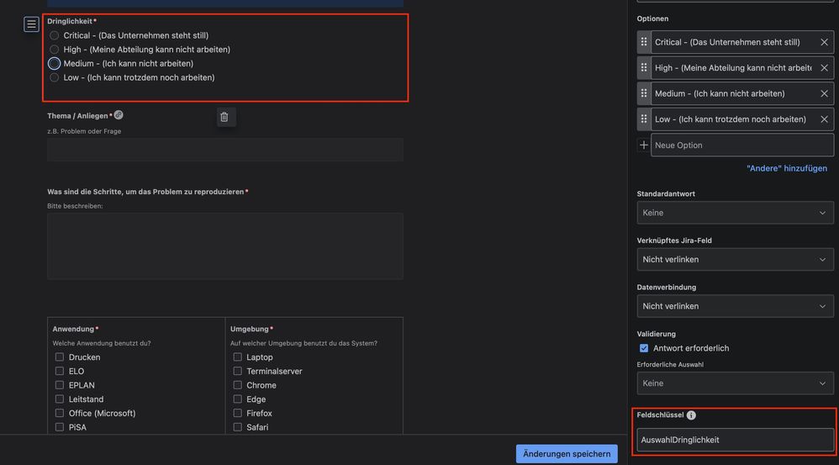
Task: Tick the Terminalserver checkbox
Action: 238,371
